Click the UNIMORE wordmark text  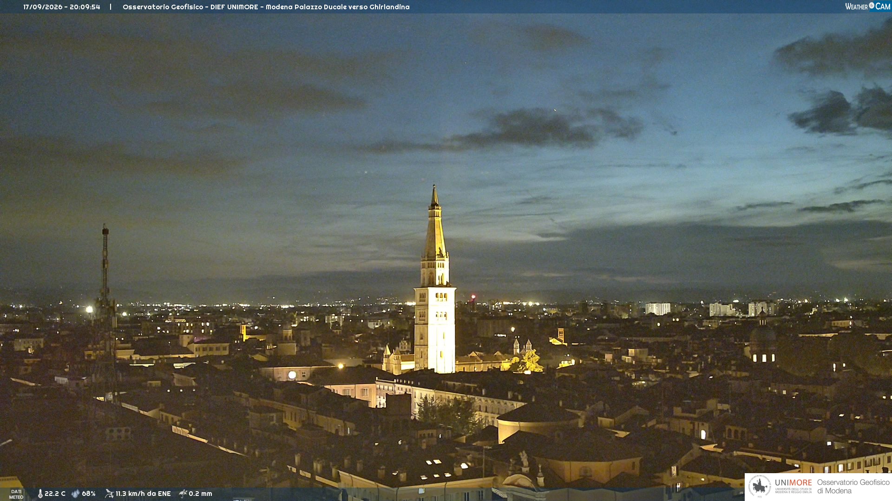794,483
